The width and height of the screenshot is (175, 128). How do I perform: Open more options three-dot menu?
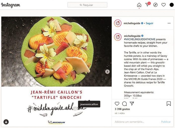169,23
